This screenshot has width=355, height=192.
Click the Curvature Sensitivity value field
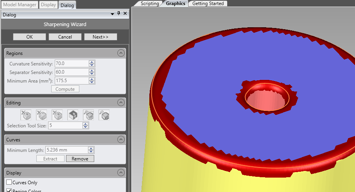click(x=72, y=63)
